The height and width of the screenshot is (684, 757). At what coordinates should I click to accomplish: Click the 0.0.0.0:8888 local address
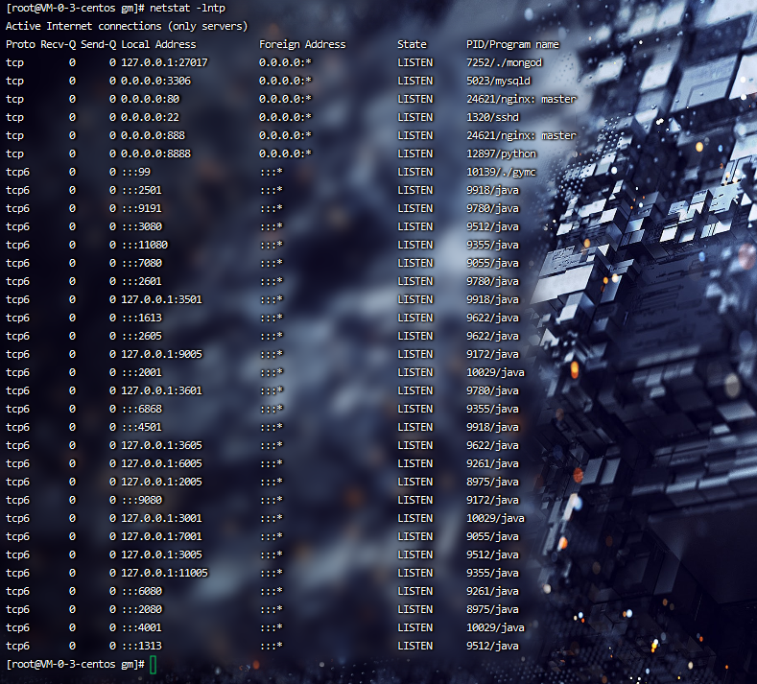point(155,153)
